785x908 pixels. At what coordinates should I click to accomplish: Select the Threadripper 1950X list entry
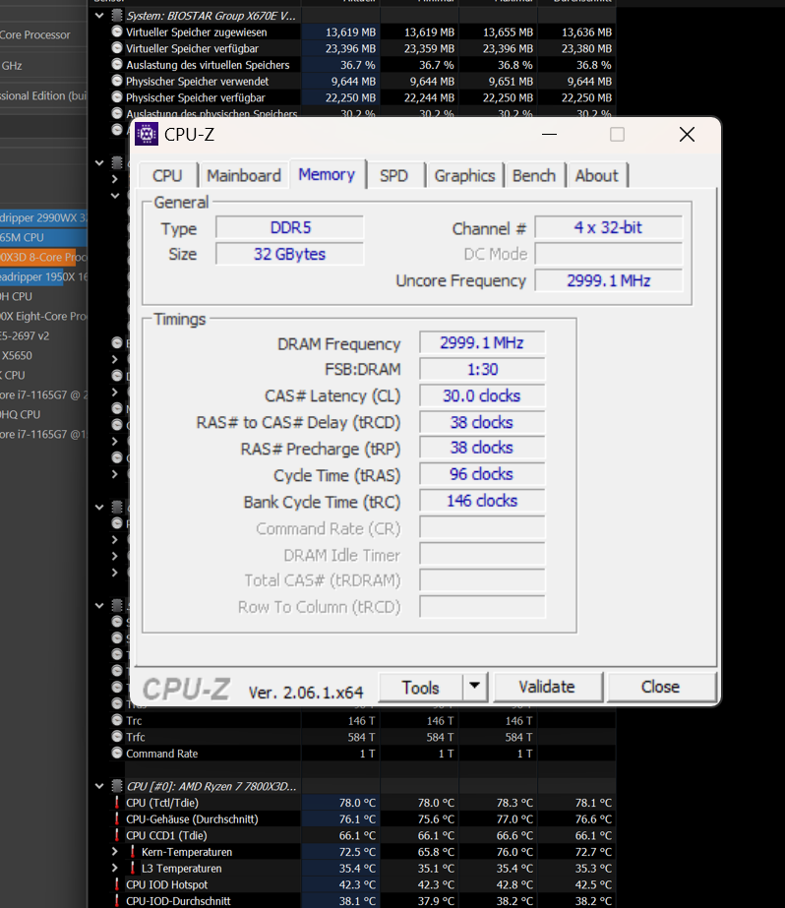43,276
